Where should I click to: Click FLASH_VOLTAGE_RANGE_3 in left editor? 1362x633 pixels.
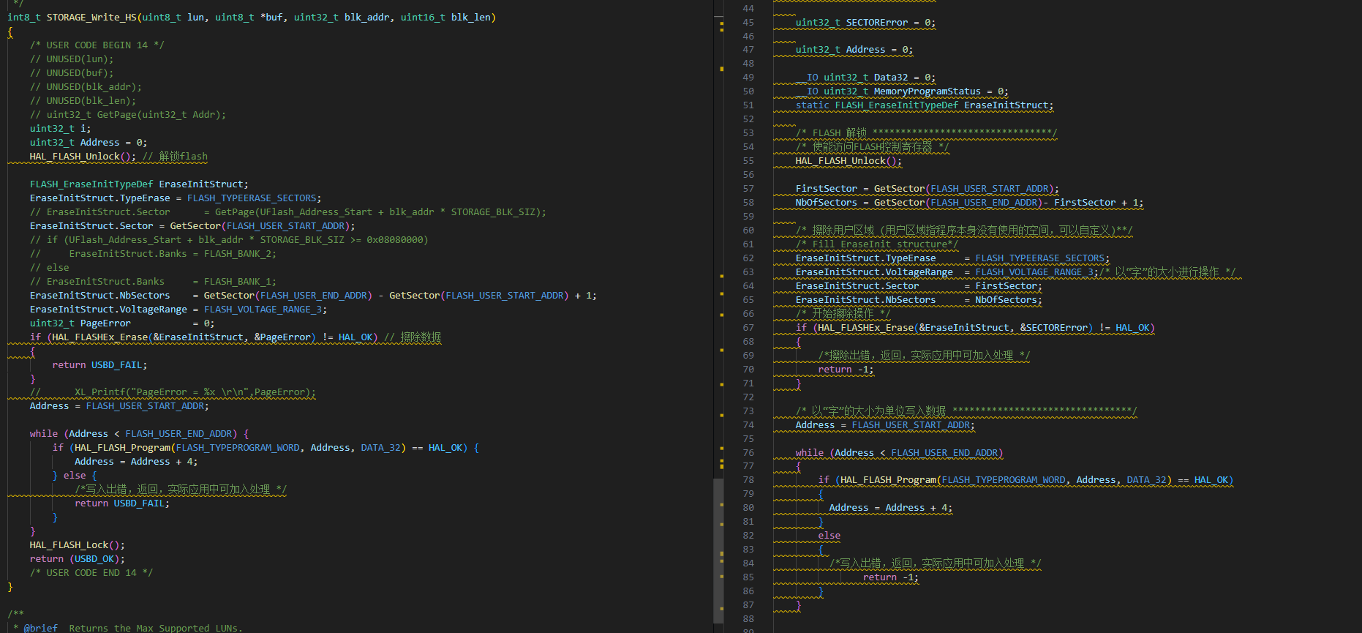point(263,309)
